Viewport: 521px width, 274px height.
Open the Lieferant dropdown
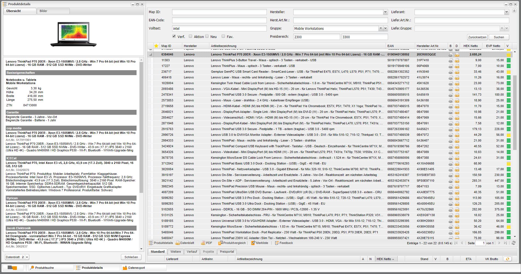click(506, 12)
